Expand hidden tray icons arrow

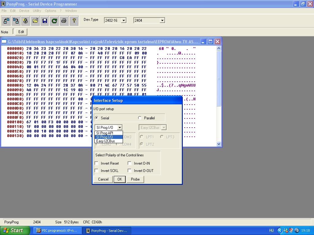click(x=280, y=230)
